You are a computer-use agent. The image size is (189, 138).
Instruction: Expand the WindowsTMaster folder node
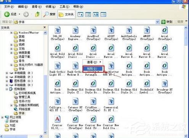pos(11,33)
